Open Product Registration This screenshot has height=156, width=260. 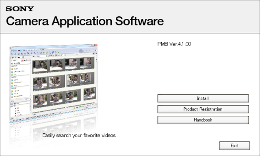[203, 109]
